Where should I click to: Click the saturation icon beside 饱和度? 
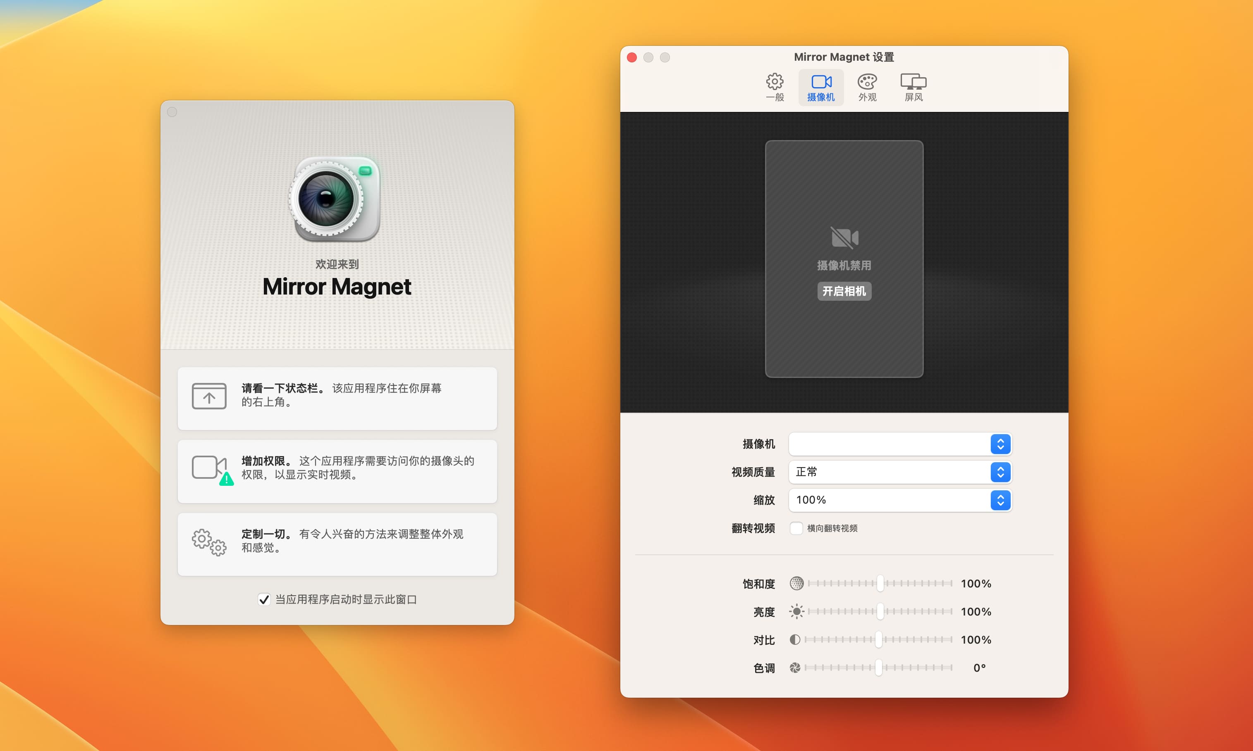click(x=797, y=584)
